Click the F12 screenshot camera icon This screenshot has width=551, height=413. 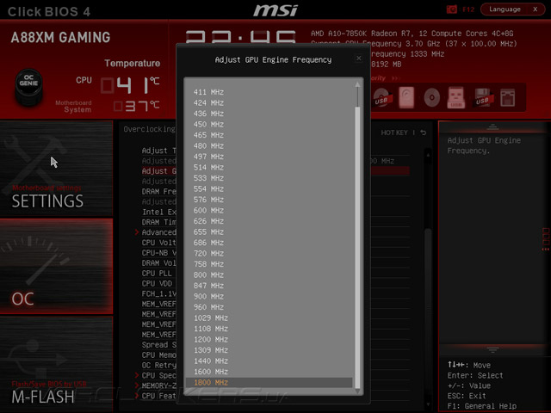point(451,9)
